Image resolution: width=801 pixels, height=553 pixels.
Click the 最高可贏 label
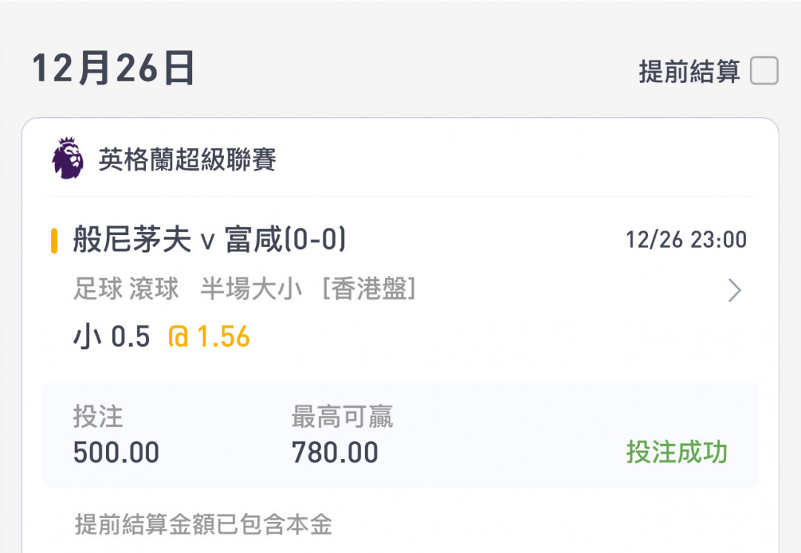pos(342,417)
